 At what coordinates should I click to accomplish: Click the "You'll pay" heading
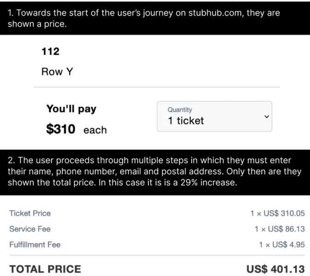(71, 109)
